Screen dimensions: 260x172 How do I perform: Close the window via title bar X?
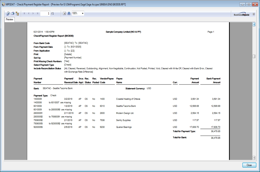[x=255, y=4]
